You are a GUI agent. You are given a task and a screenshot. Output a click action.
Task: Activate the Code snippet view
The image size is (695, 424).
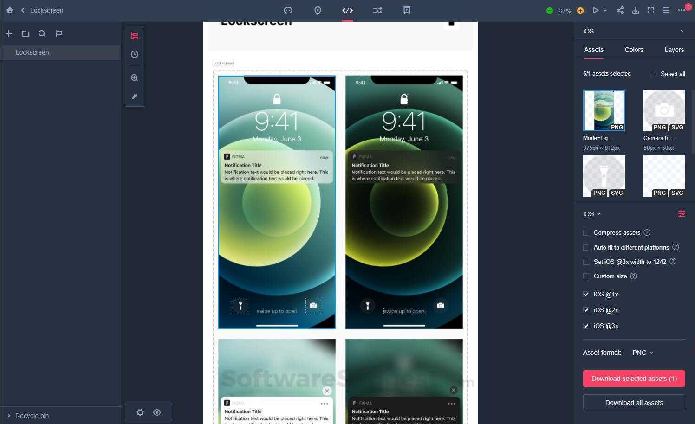point(347,10)
